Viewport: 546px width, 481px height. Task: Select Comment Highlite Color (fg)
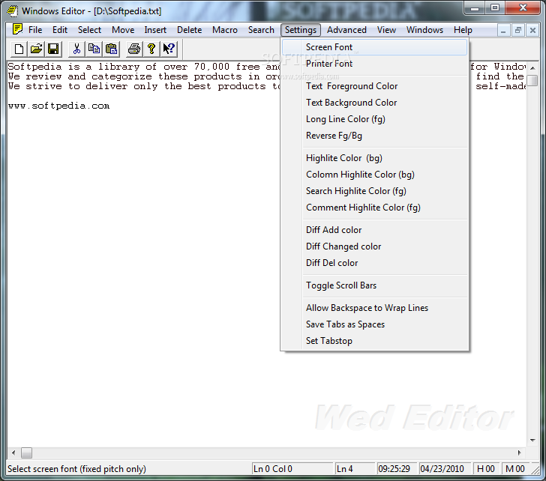pyautogui.click(x=374, y=208)
